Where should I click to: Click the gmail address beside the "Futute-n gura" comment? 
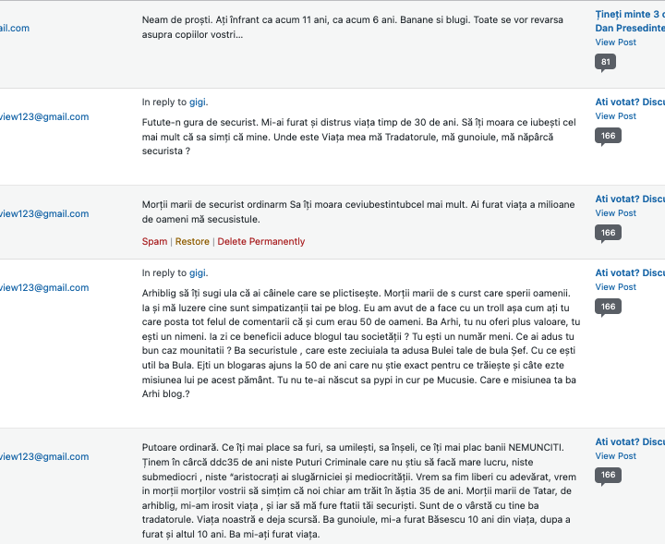[x=44, y=117]
